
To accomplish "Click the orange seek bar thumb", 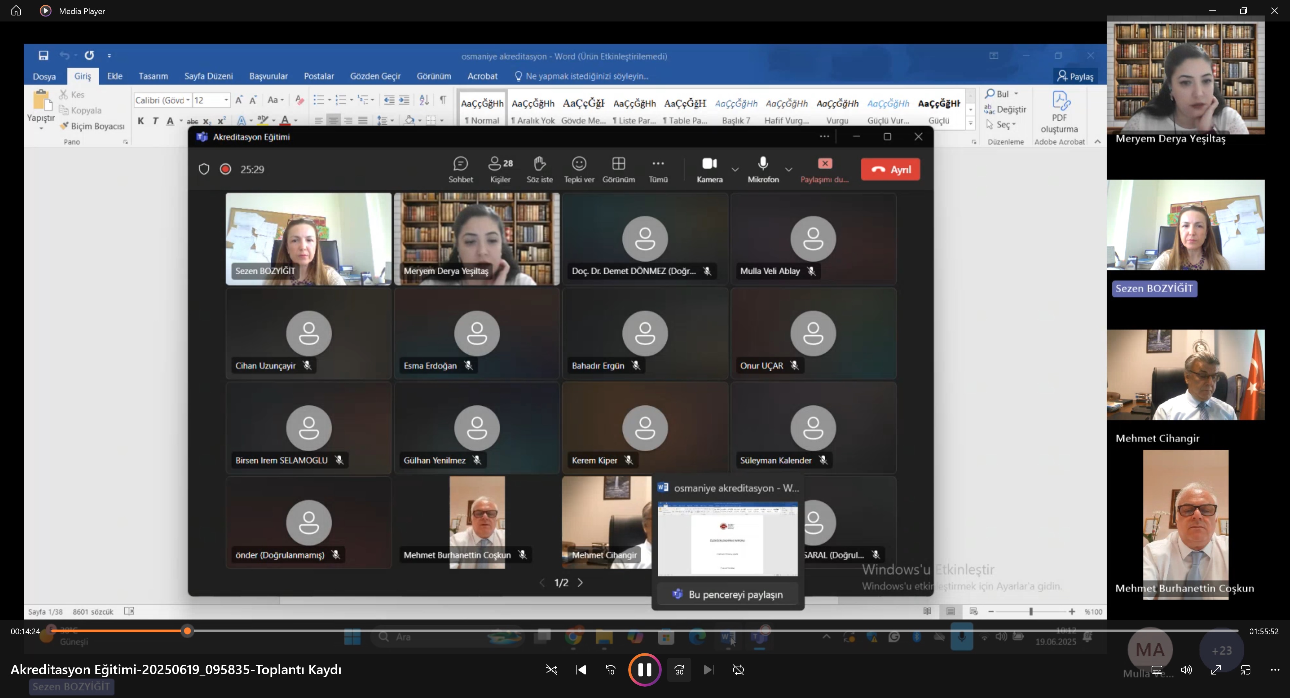I will [x=187, y=631].
